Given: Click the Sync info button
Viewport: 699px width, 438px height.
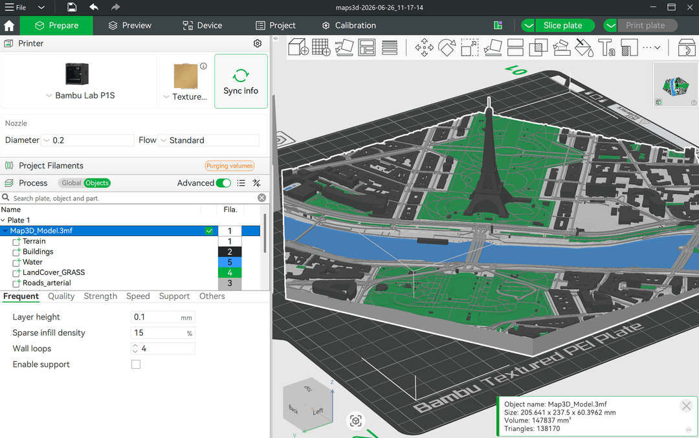Looking at the screenshot, I should pos(241,81).
